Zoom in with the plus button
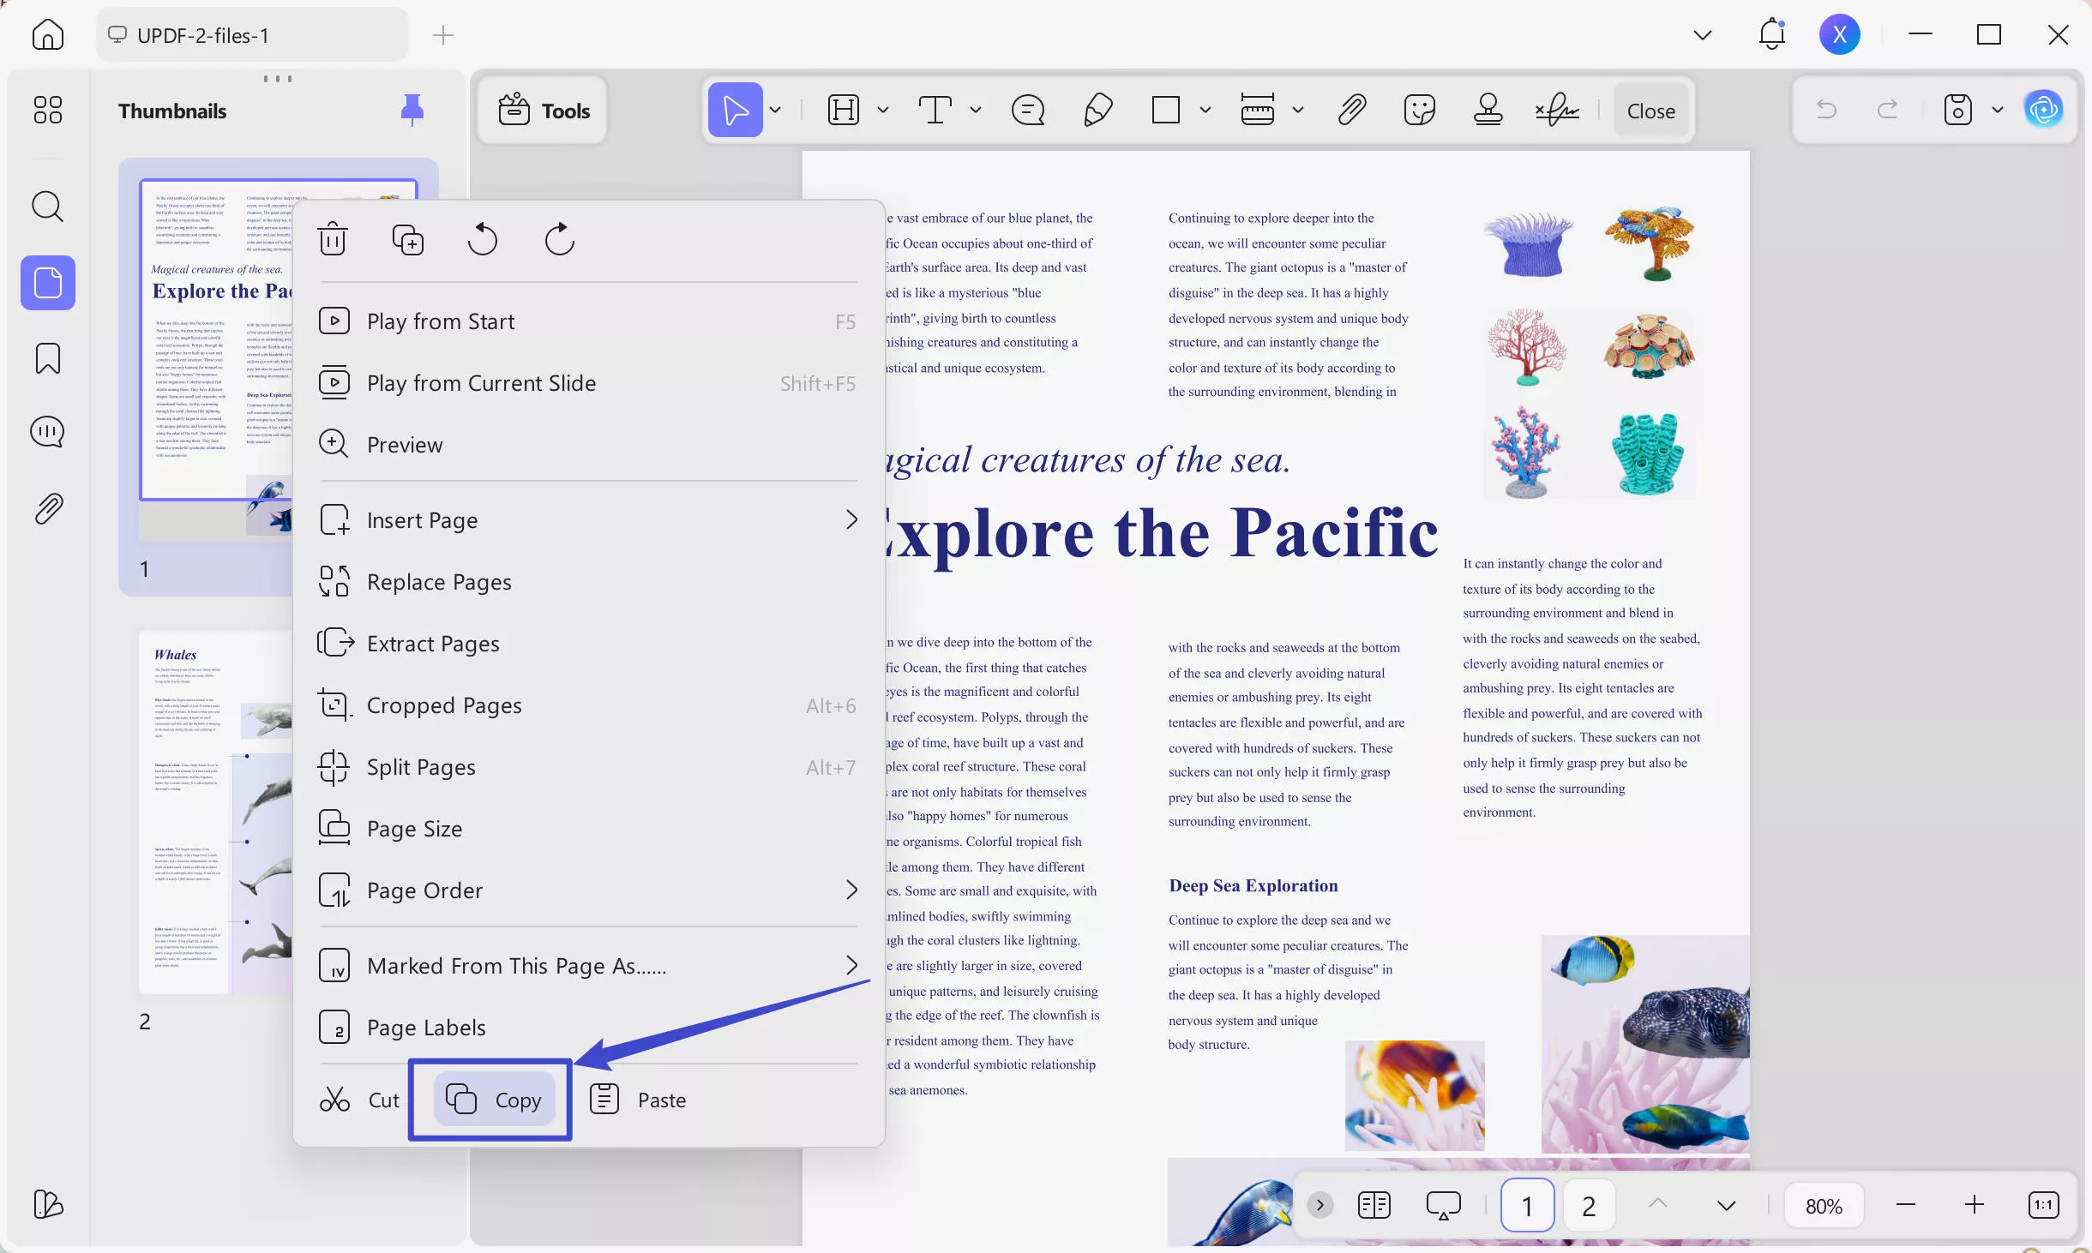The height and width of the screenshot is (1253, 2092). click(1975, 1205)
